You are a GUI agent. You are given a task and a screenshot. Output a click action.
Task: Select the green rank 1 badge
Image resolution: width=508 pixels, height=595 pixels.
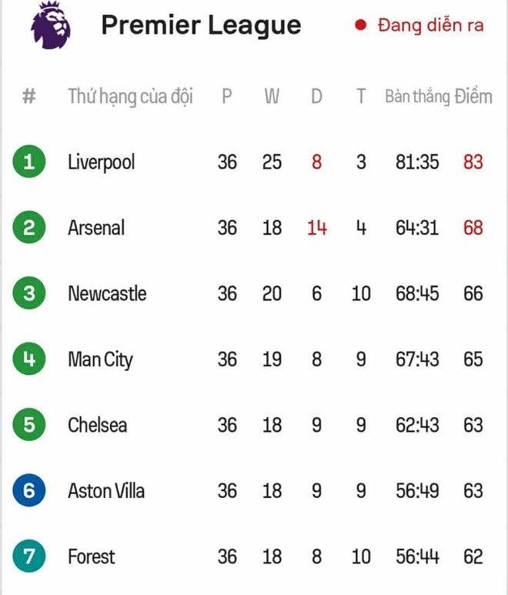click(29, 162)
